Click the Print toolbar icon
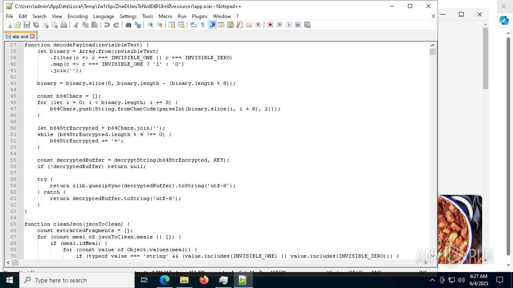 (x=64, y=25)
